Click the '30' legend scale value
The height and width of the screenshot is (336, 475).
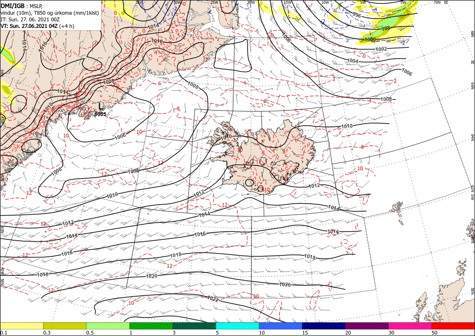point(391,333)
